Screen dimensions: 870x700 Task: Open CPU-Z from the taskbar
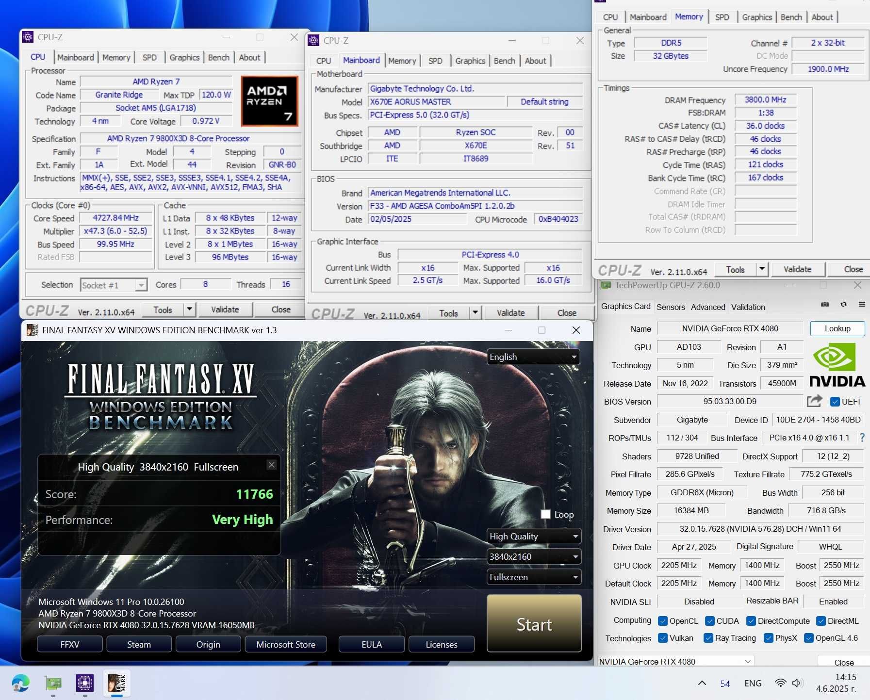pyautogui.click(x=85, y=683)
